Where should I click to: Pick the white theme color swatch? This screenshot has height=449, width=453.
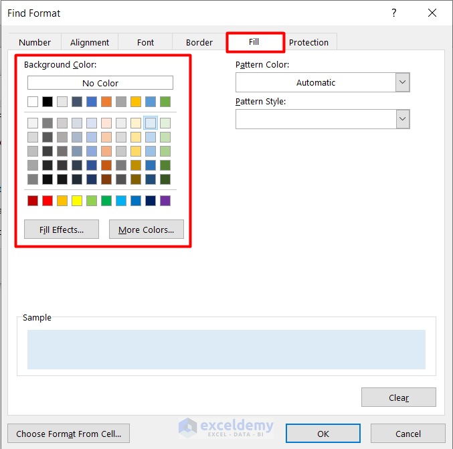point(33,102)
